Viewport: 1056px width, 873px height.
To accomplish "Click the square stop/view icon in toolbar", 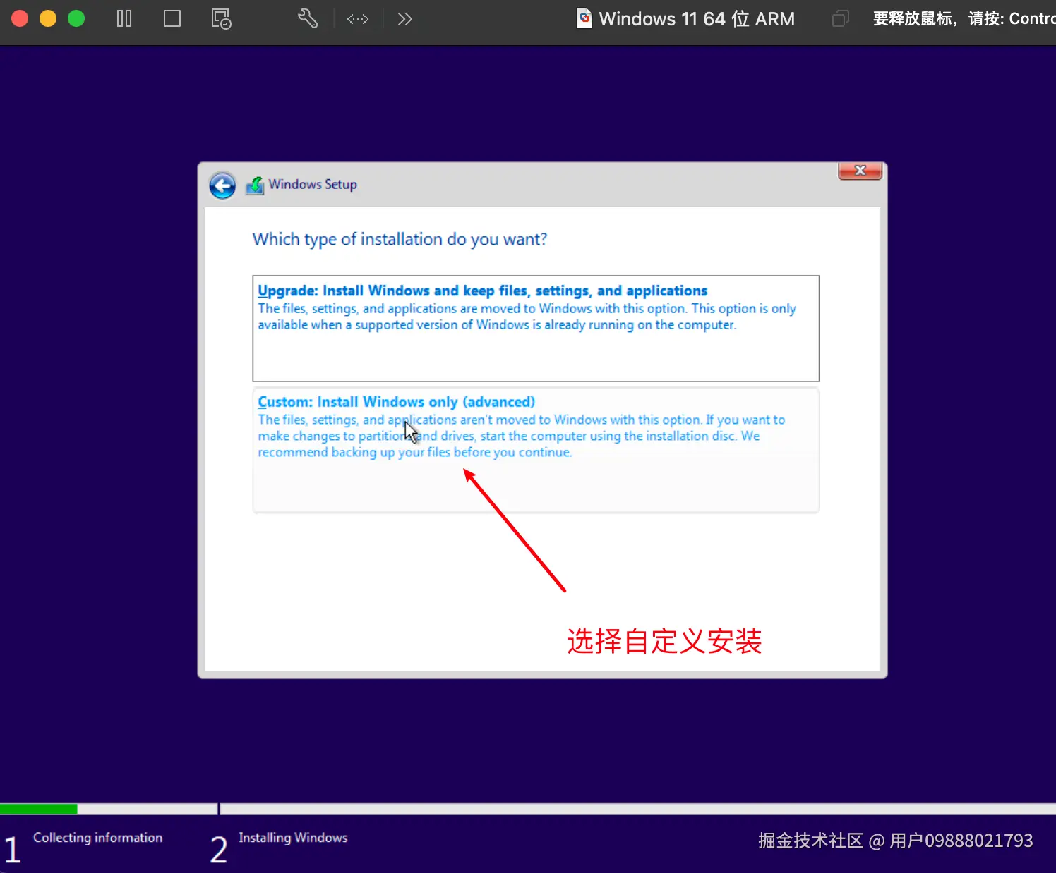I will click(172, 18).
